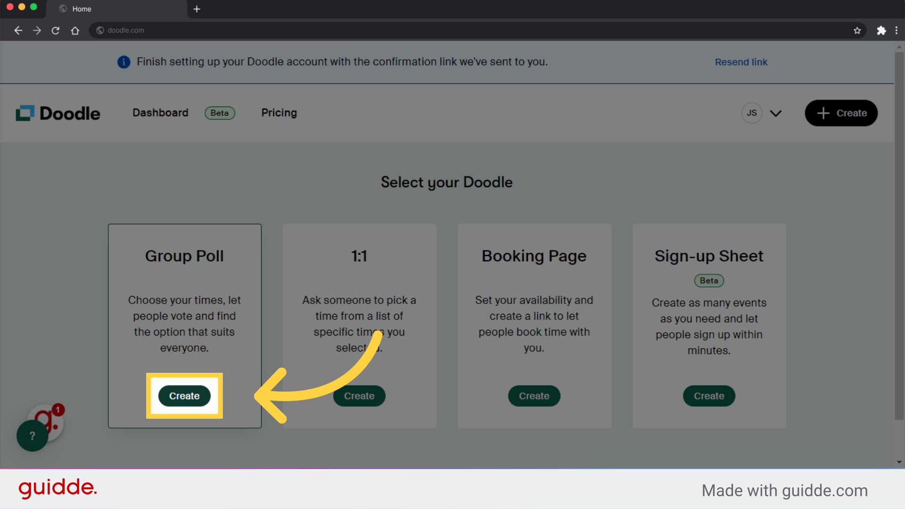Open the browser extensions icon

882,30
